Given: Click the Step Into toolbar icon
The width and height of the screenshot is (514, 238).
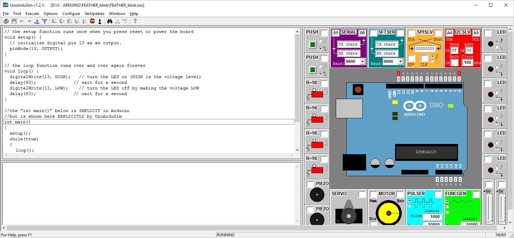Looking at the screenshot, I should coord(54,21).
